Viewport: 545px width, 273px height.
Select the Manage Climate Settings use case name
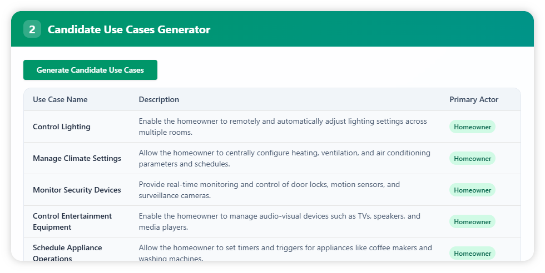click(77, 158)
